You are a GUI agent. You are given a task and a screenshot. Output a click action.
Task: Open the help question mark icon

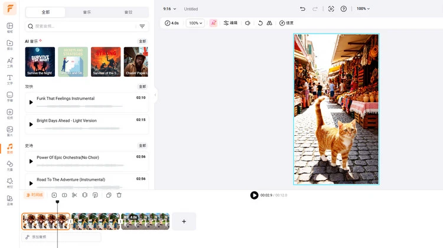344,9
